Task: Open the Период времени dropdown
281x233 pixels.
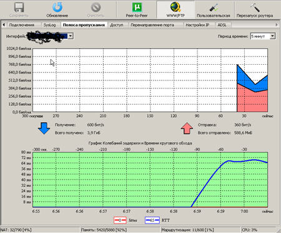Action: 272,36
